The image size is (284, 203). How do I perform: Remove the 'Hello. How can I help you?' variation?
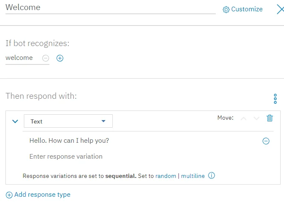(x=266, y=141)
